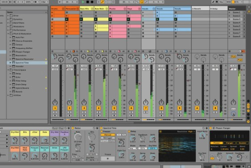Screen dimensions: 251x168
Task: Enable the Loop switch in the transport
Action: click(142, 2)
